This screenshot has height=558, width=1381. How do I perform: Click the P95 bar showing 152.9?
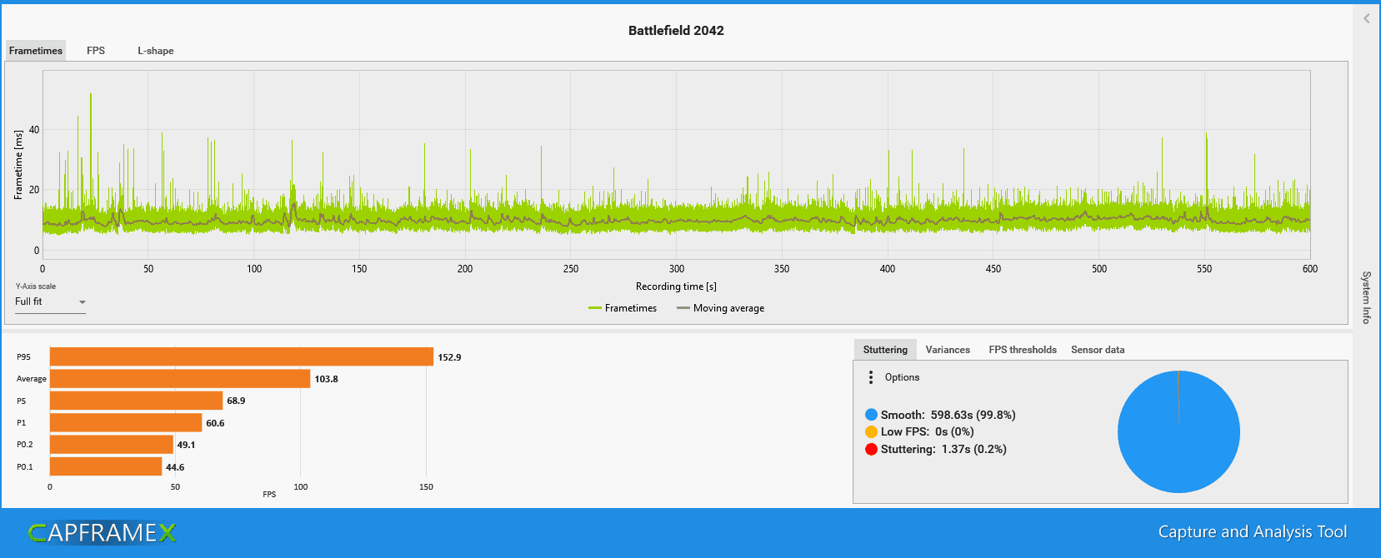click(242, 356)
